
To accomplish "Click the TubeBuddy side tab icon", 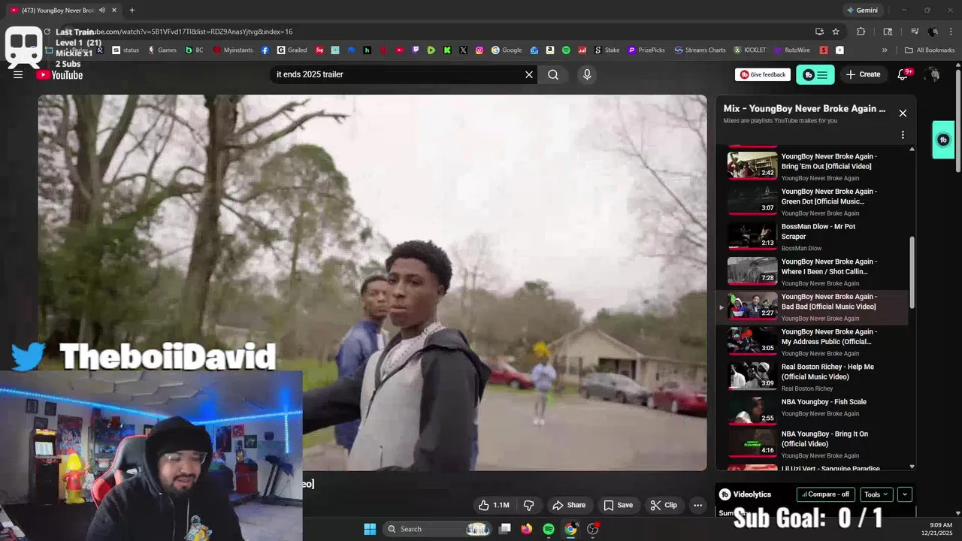I will coord(944,140).
